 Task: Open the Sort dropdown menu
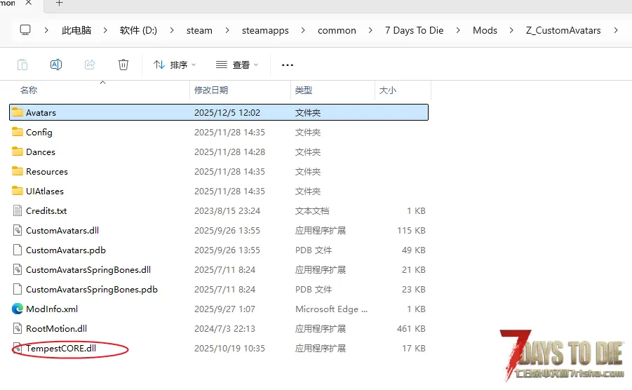click(175, 65)
